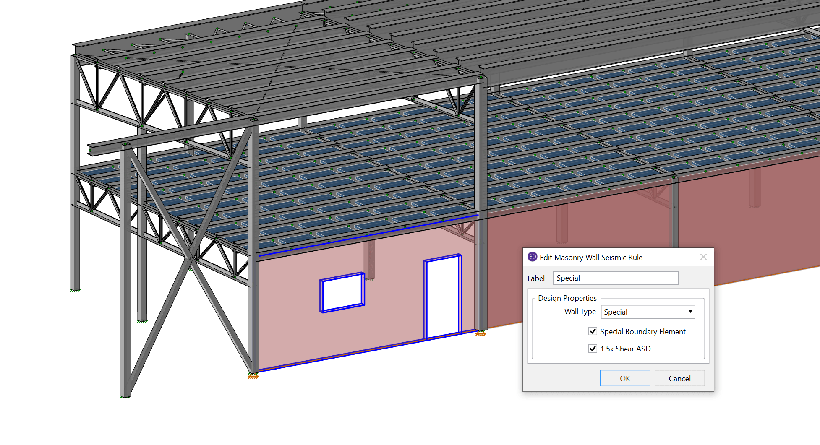
Task: Click the Design Properties group header
Action: click(x=567, y=298)
